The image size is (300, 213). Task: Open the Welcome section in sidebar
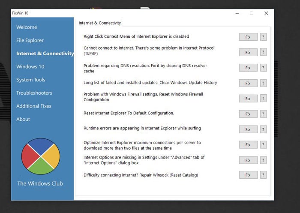(x=27, y=27)
